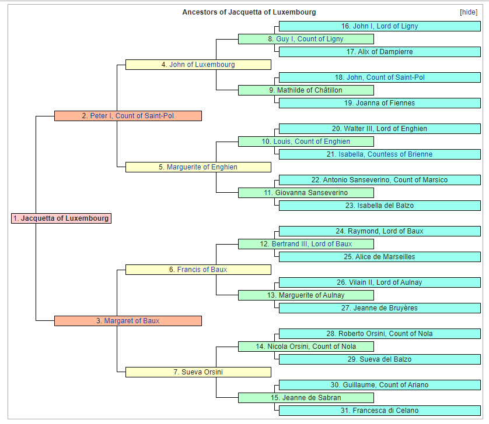Follow Bertrand III, Lord of Baux link
This screenshot has width=489, height=424.
(x=312, y=244)
